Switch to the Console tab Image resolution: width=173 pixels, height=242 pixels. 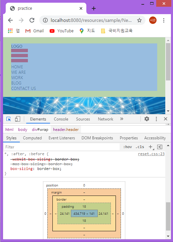(61, 119)
